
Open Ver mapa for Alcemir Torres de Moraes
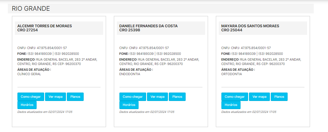coord(55,97)
